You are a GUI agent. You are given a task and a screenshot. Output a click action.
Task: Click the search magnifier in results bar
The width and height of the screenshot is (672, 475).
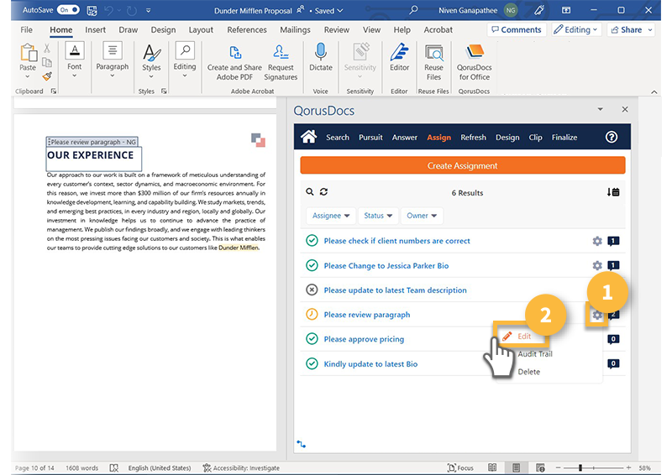coord(310,192)
